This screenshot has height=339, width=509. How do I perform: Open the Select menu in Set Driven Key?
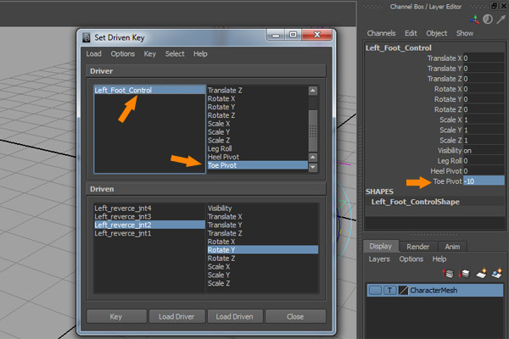175,54
